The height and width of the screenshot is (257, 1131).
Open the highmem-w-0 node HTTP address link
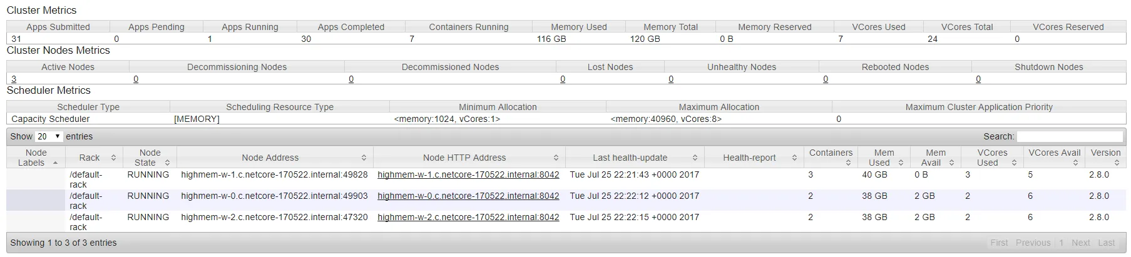click(x=468, y=196)
